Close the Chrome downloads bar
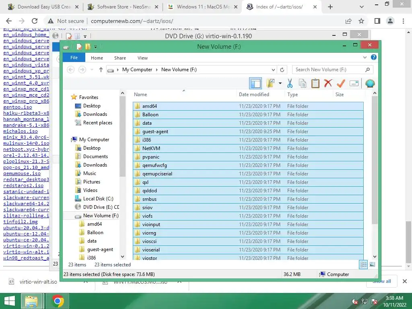412x309 pixels. 405,281
